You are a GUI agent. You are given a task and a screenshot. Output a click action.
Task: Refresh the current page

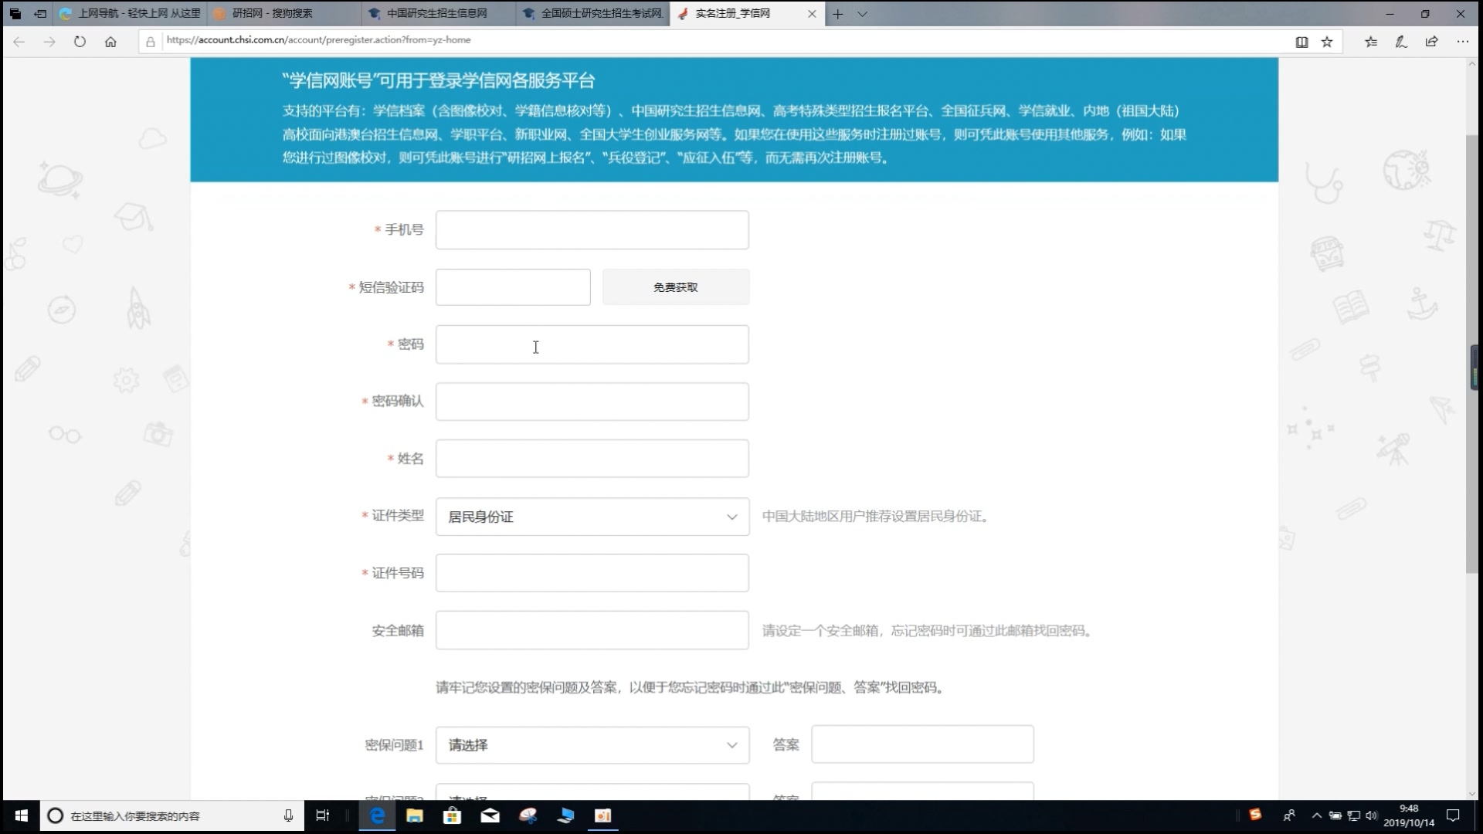pyautogui.click(x=80, y=42)
